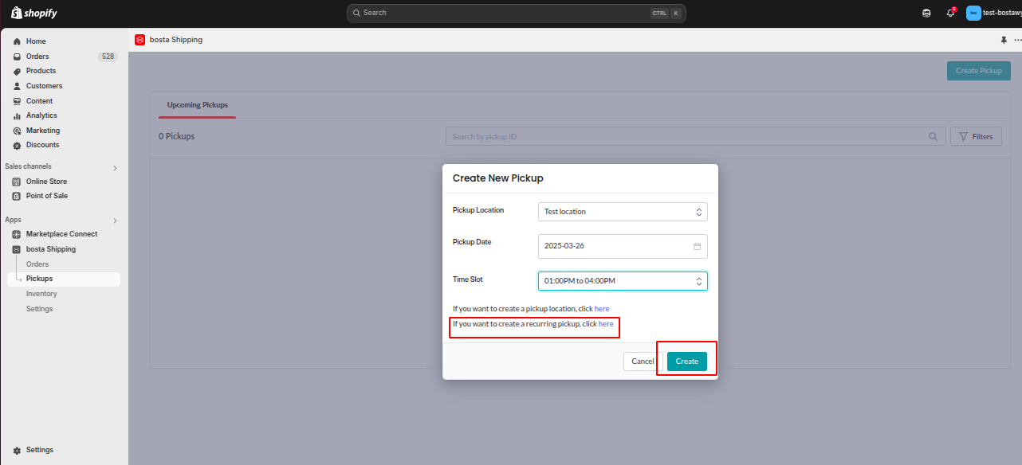
Task: Open the Time Slot dropdown
Action: point(623,281)
